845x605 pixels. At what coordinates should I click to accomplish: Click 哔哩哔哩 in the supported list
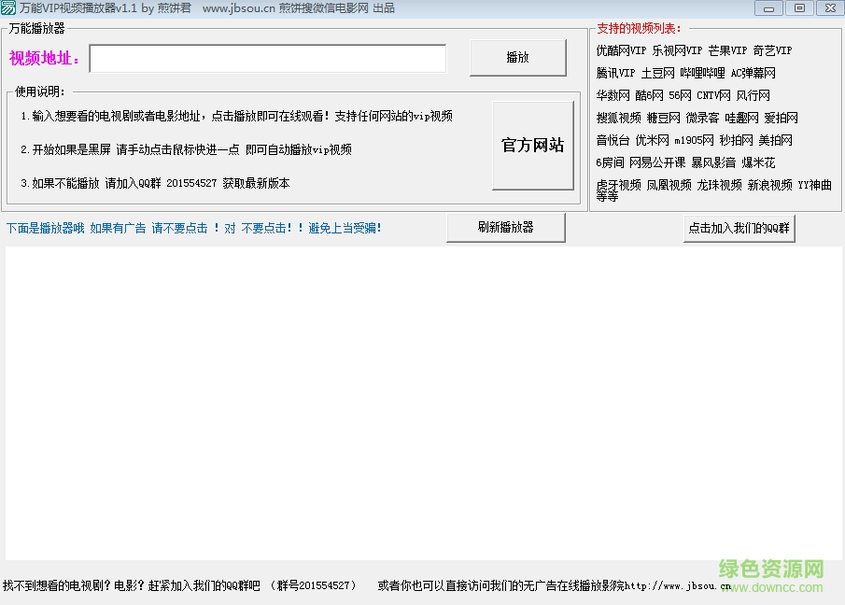pos(700,73)
